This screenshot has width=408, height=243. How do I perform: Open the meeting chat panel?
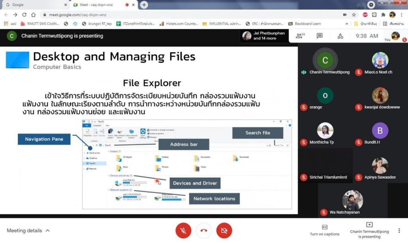(x=320, y=36)
